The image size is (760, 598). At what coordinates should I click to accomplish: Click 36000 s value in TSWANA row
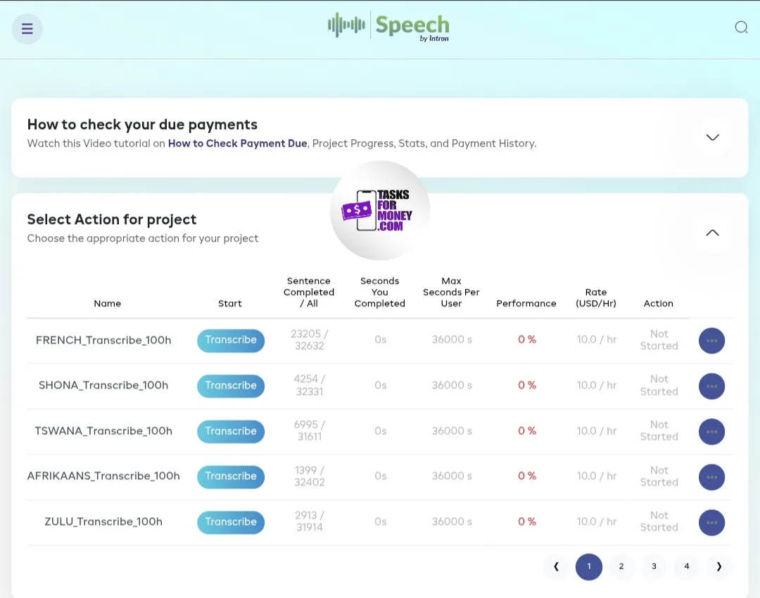pyautogui.click(x=452, y=431)
